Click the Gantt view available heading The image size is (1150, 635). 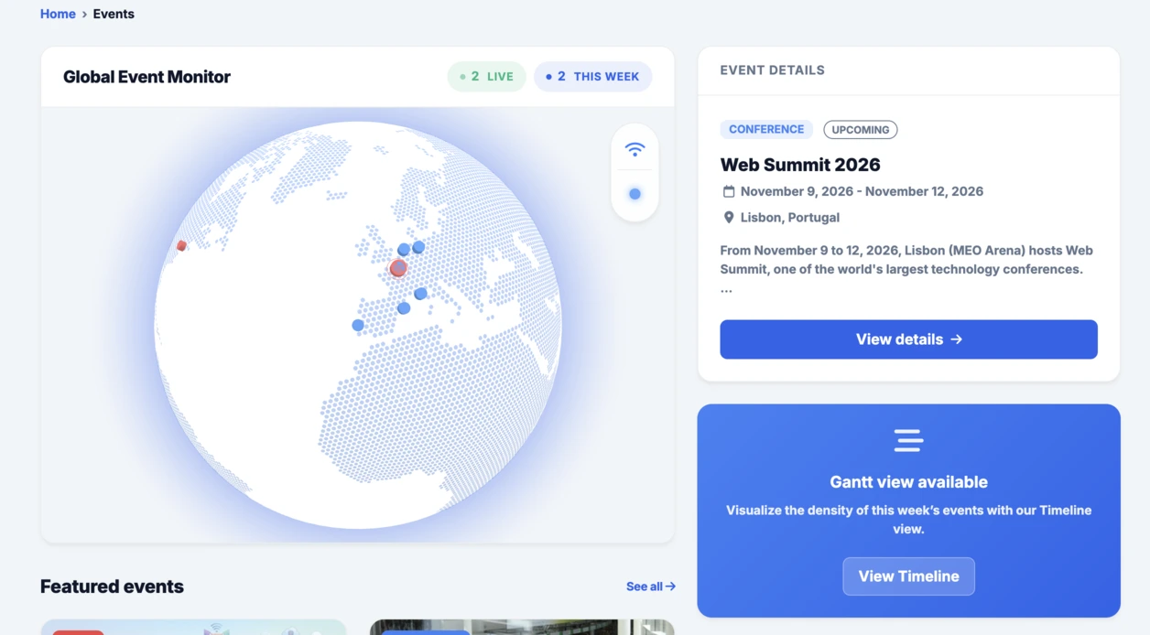pos(908,482)
